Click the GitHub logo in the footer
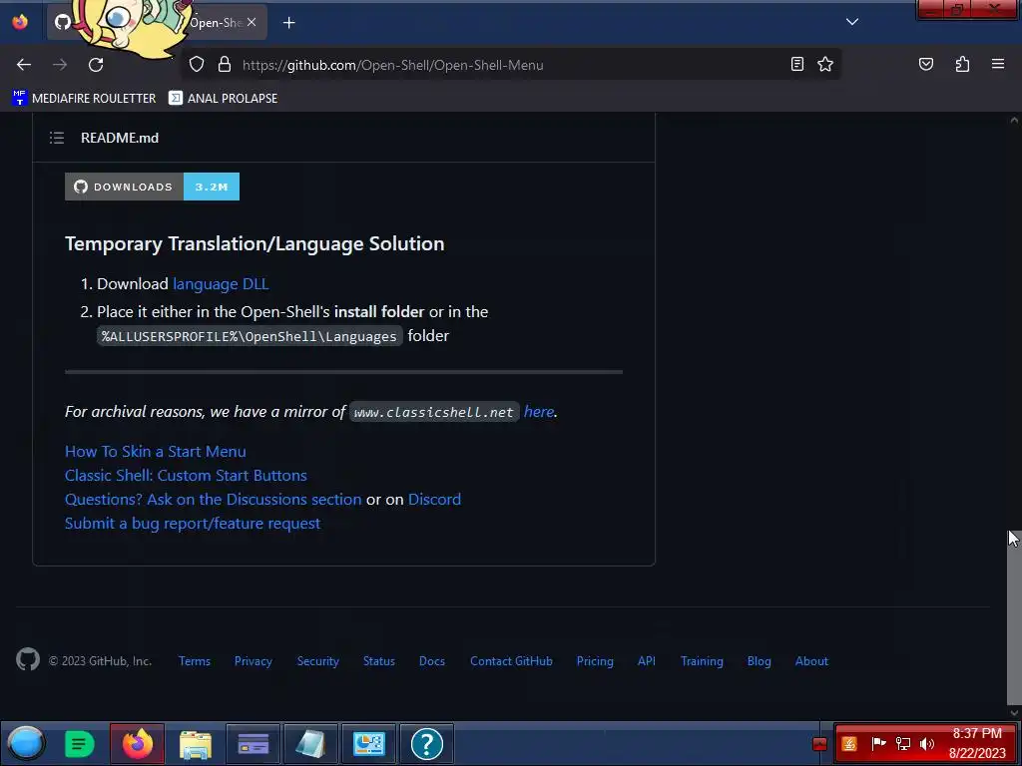 coord(28,660)
